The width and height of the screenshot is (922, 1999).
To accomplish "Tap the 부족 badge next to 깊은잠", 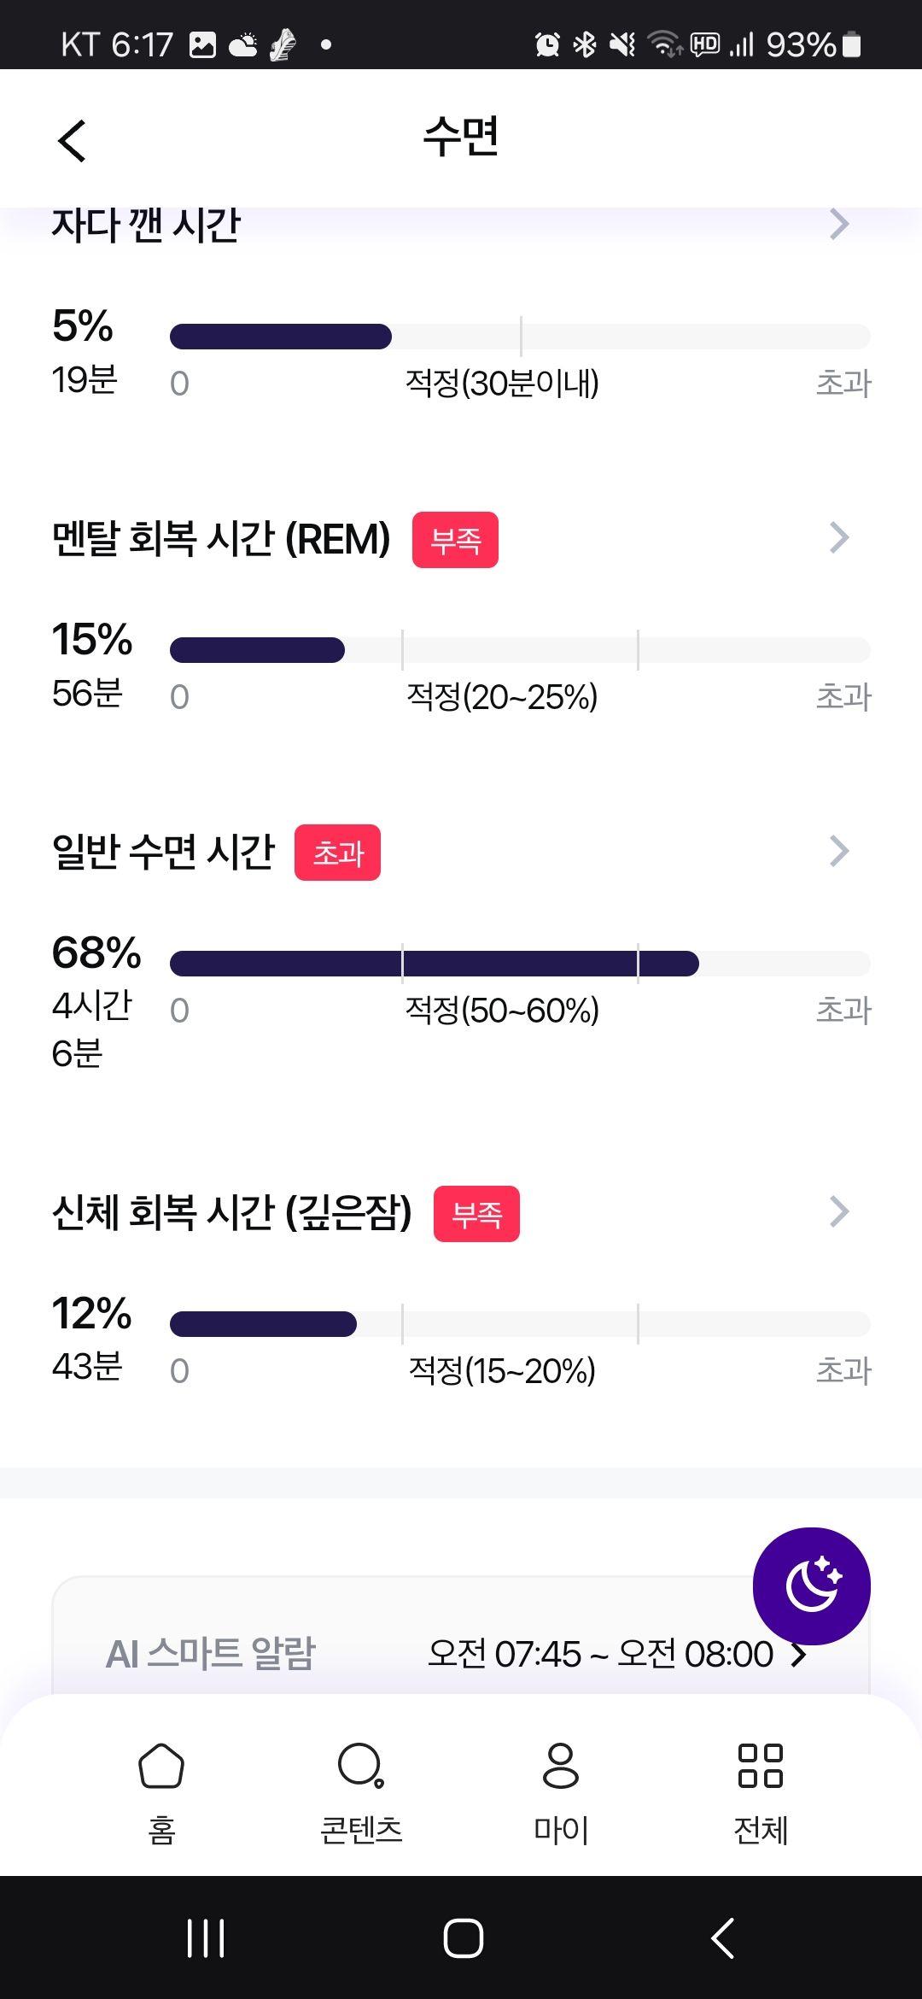I will tap(476, 1214).
